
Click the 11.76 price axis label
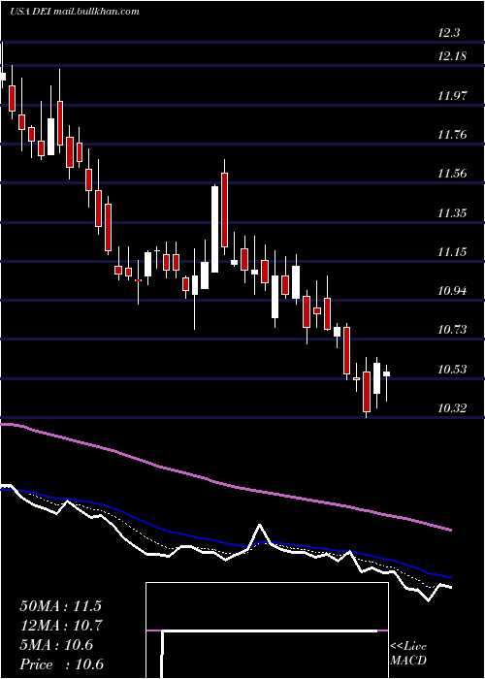tap(452, 135)
